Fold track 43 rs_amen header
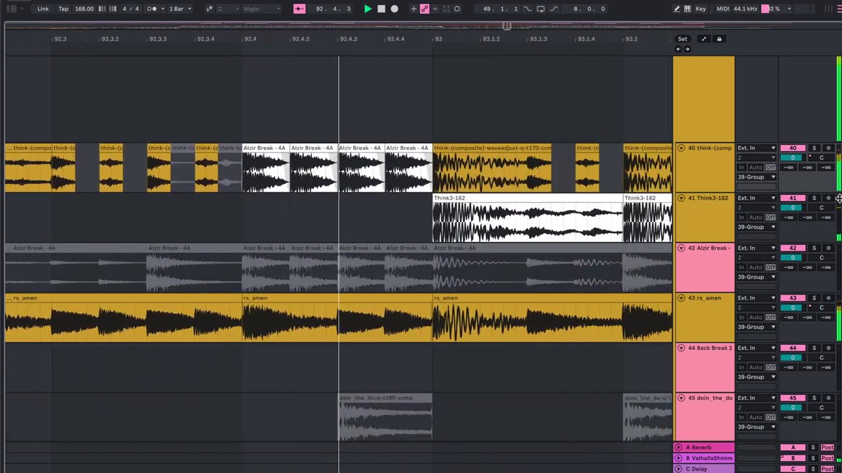 (681, 298)
